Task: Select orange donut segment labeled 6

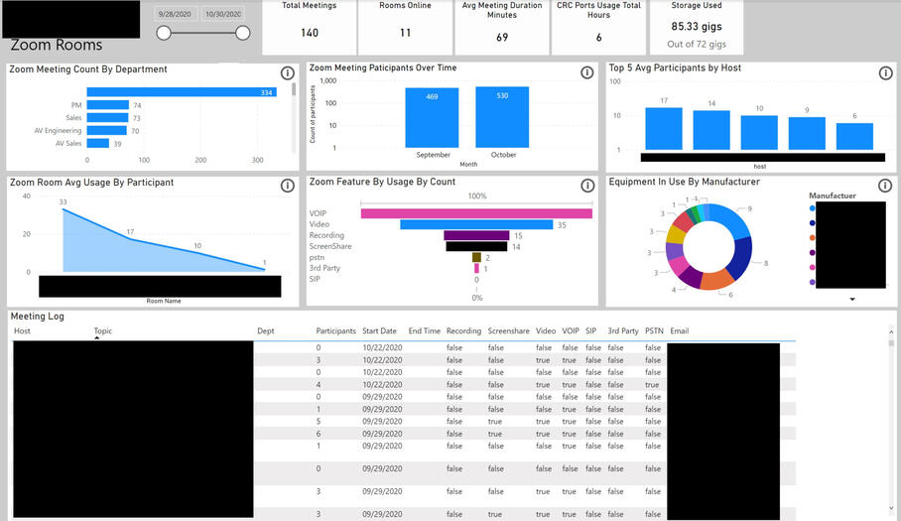Action: (716, 279)
